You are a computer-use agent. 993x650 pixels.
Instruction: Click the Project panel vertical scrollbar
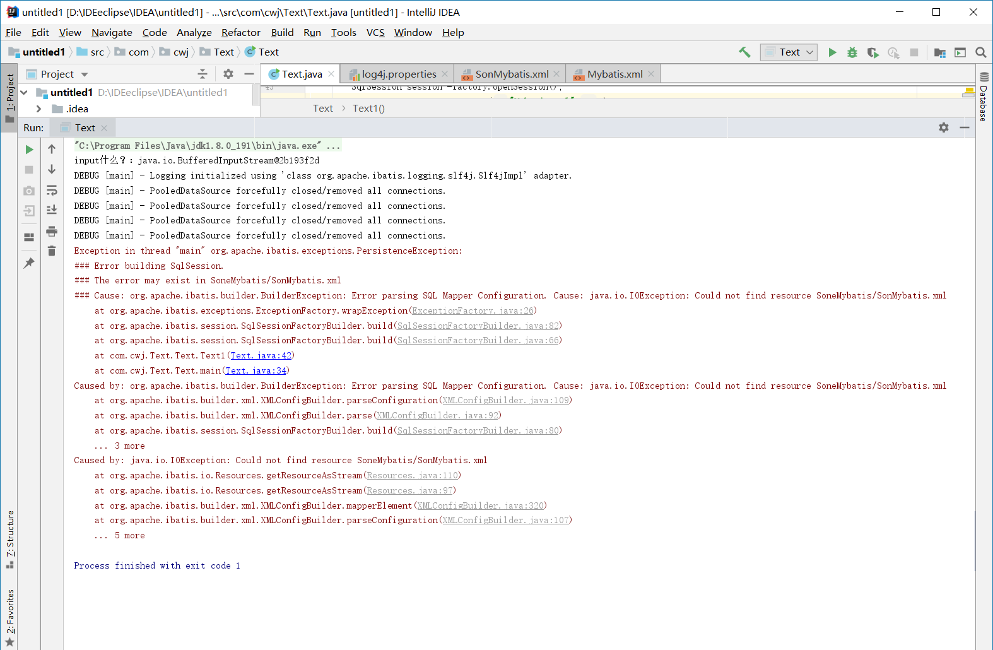256,95
